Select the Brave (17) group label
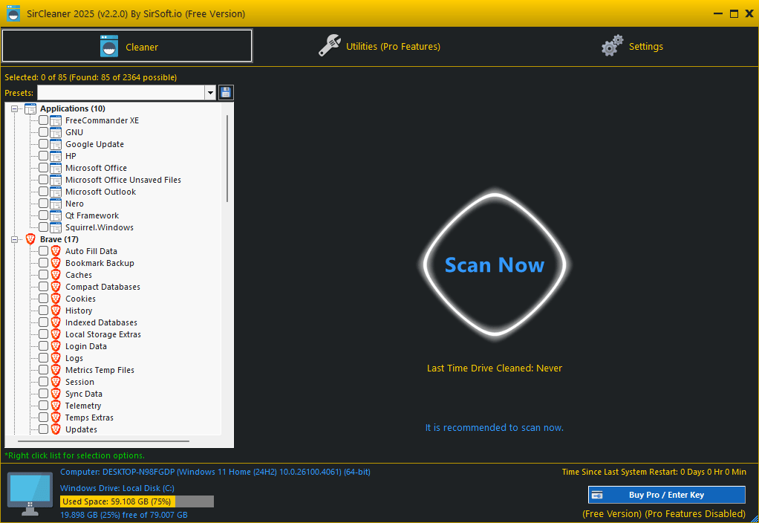 click(x=59, y=239)
